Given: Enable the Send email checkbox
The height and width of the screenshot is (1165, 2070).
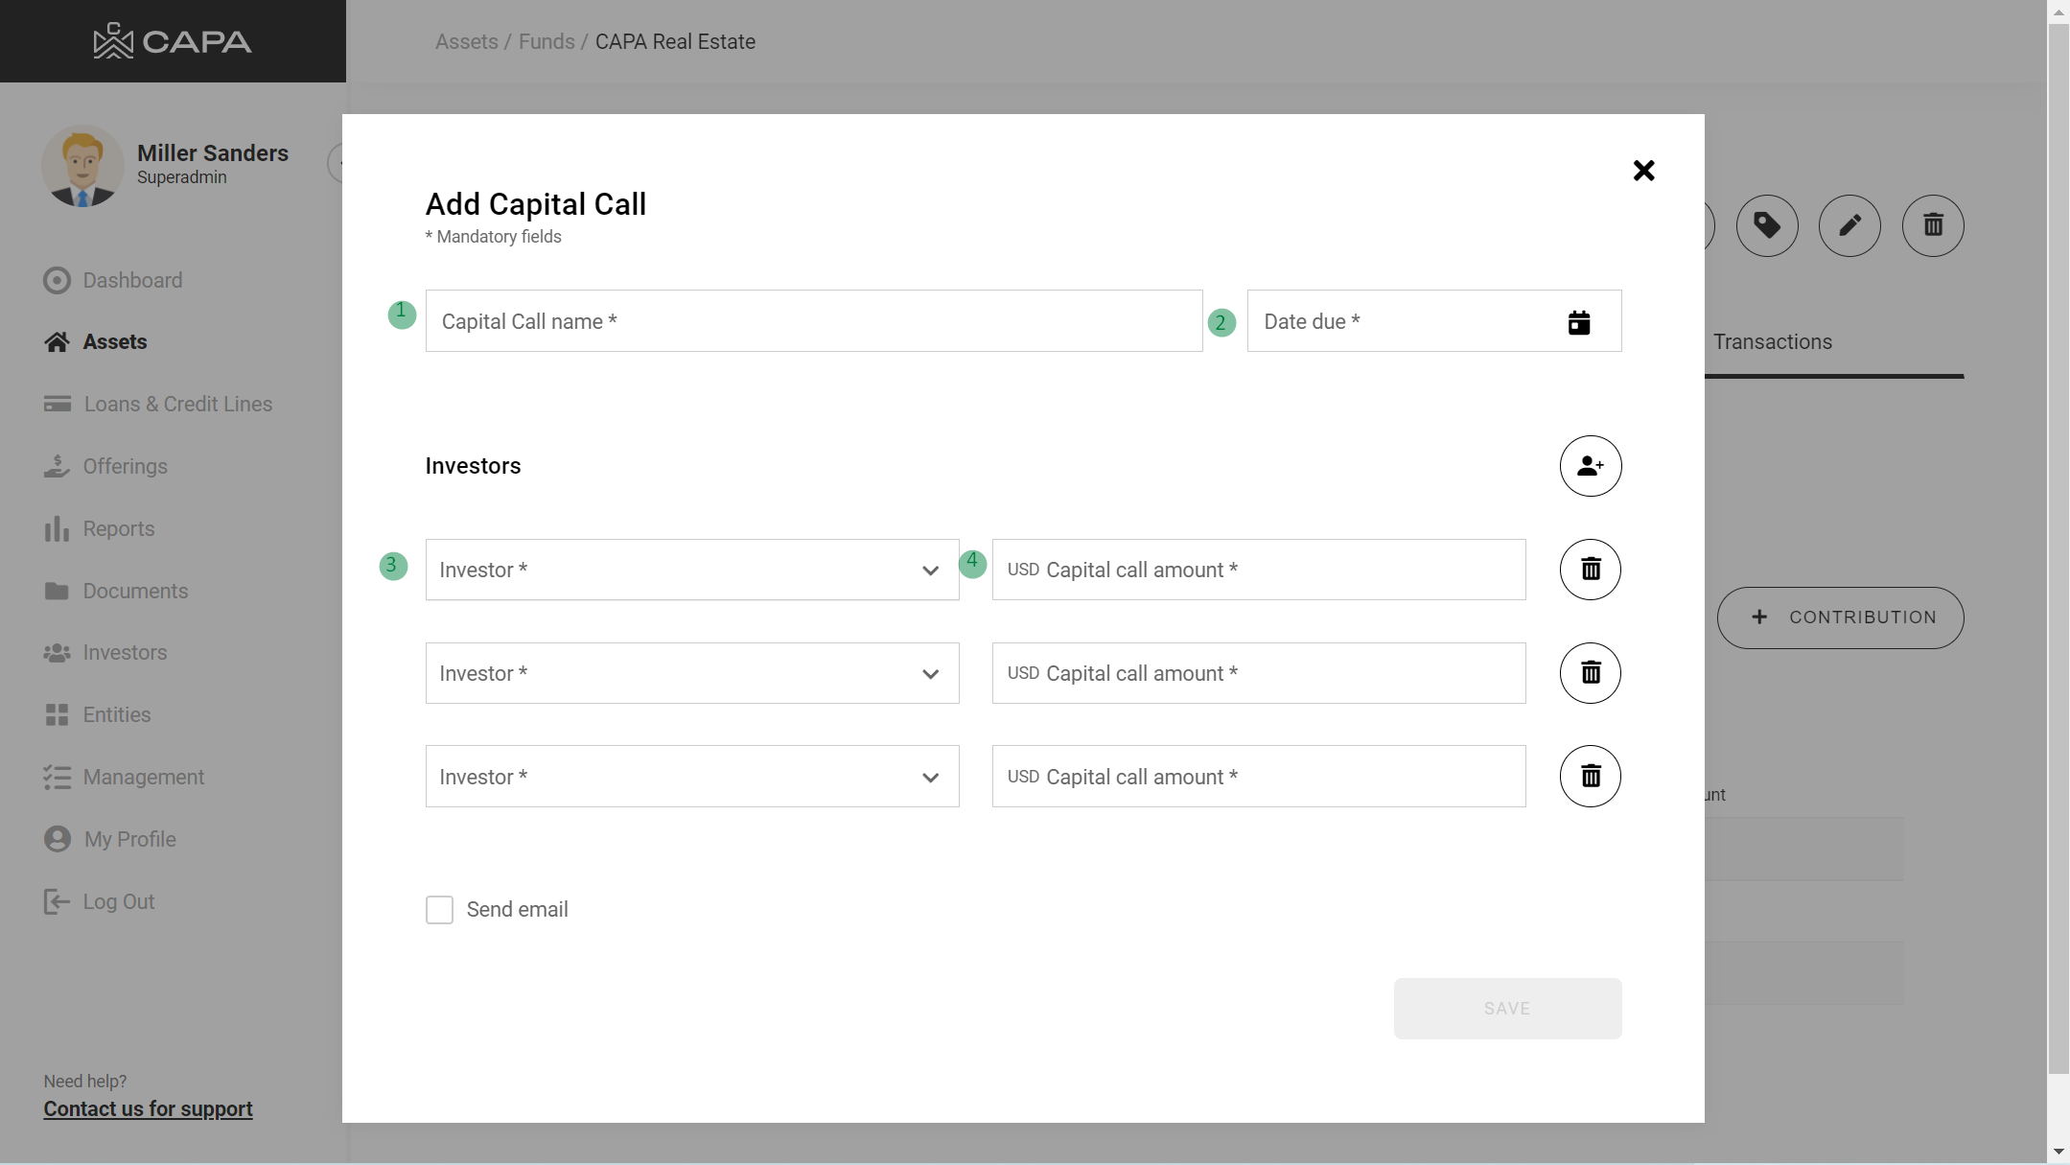Looking at the screenshot, I should (439, 910).
